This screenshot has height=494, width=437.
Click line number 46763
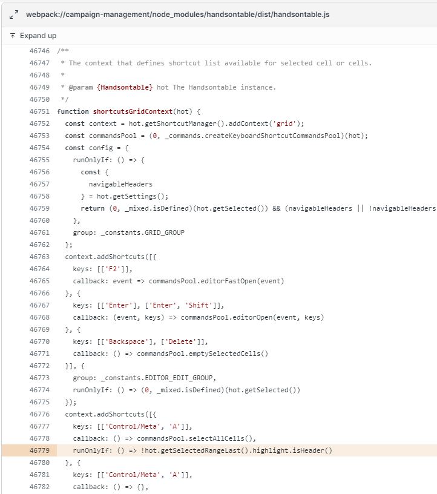click(40, 257)
